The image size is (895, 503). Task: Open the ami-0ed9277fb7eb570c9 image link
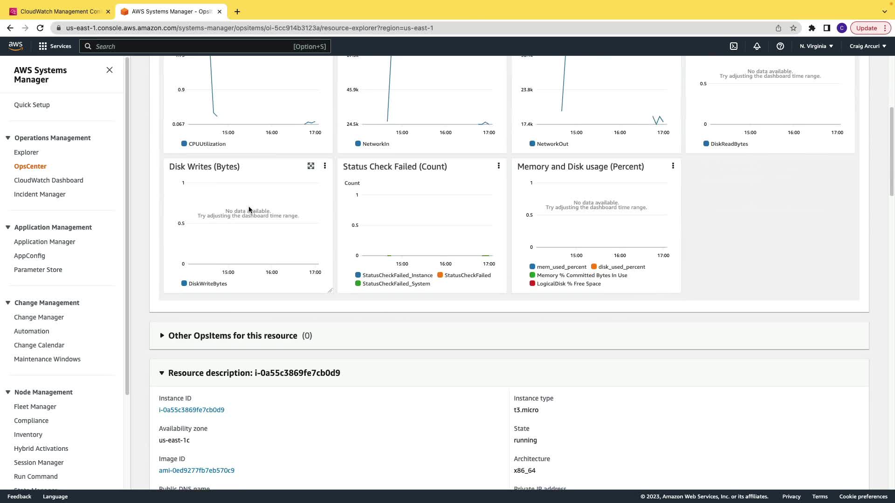(x=197, y=470)
